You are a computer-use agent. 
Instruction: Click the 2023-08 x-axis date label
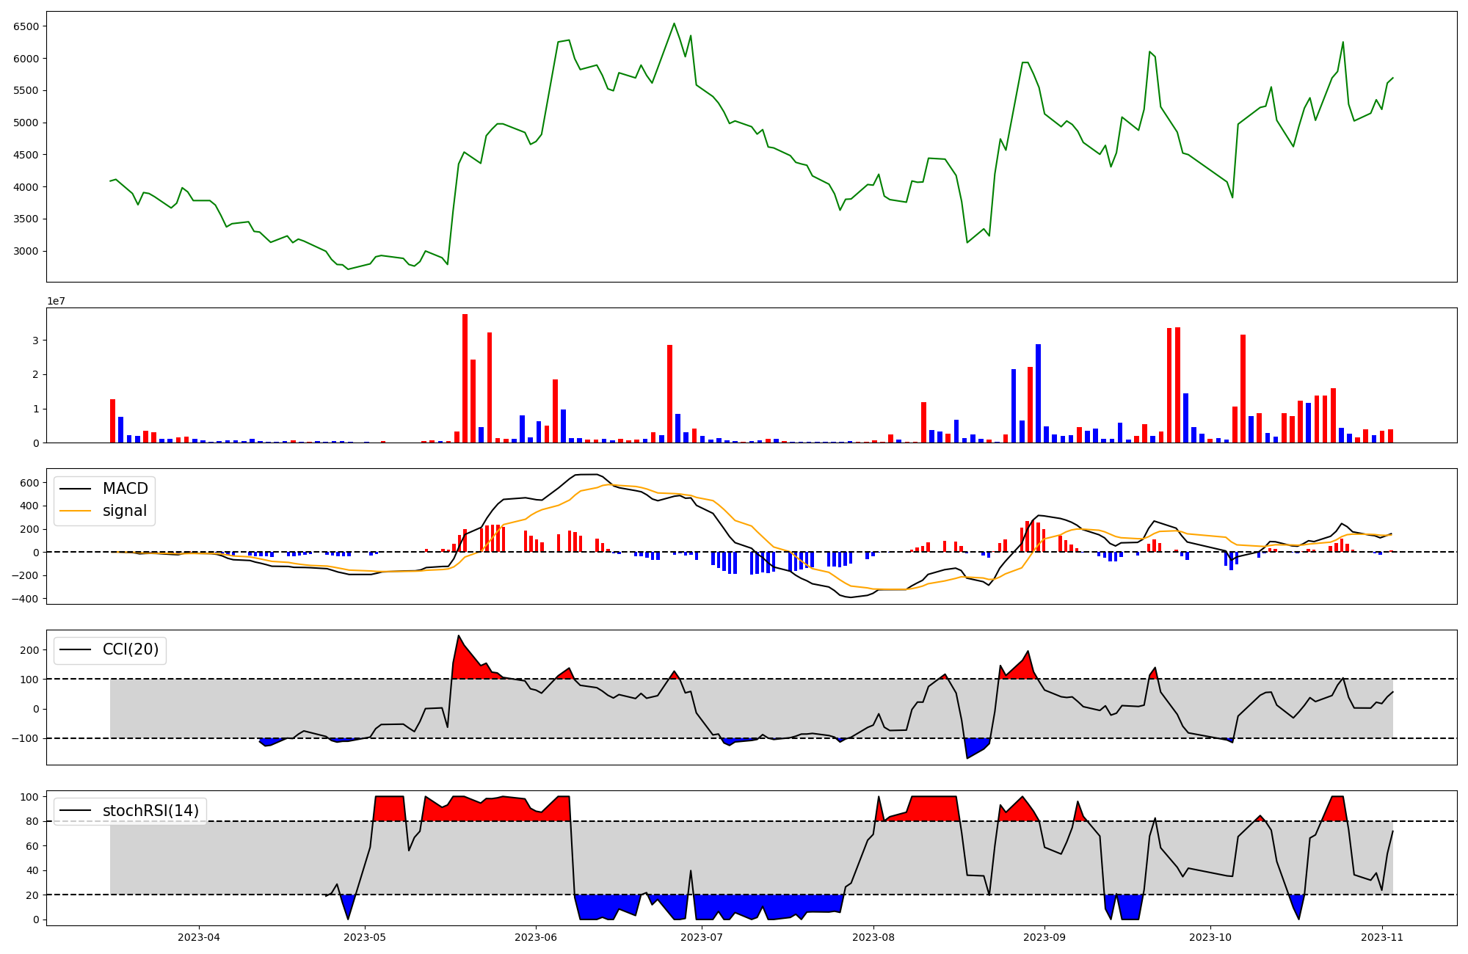874,937
